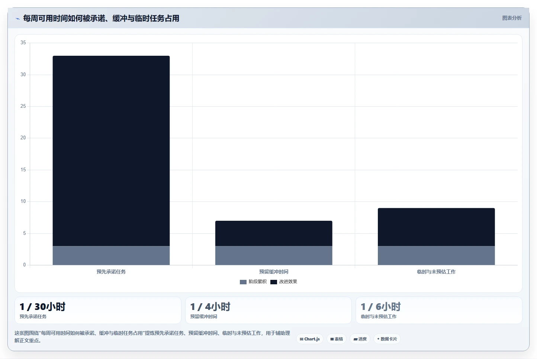Click the description text starting 这张图围绕
This screenshot has height=359, width=537.
click(152, 337)
